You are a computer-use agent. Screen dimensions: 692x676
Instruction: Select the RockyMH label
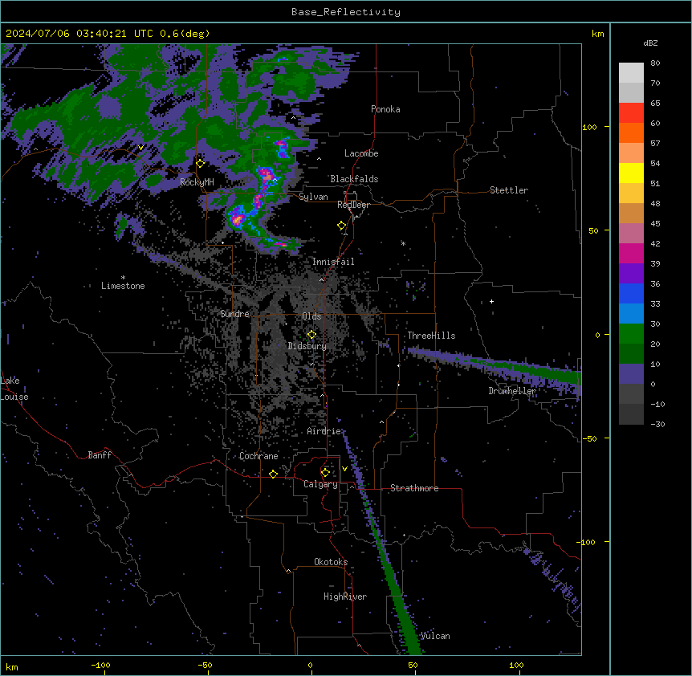(x=197, y=181)
